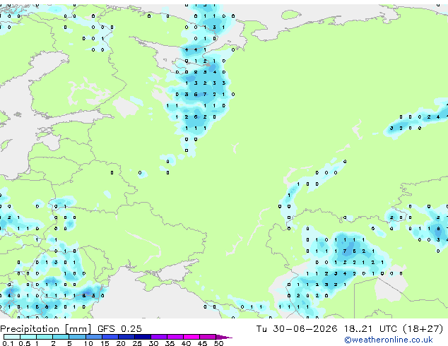Select the 40–45 mm magenta legend swatch
The height and width of the screenshot is (346, 448).
tap(191, 337)
